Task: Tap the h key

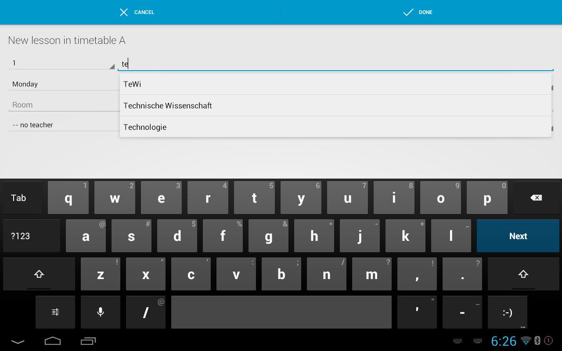Action: pyautogui.click(x=314, y=236)
